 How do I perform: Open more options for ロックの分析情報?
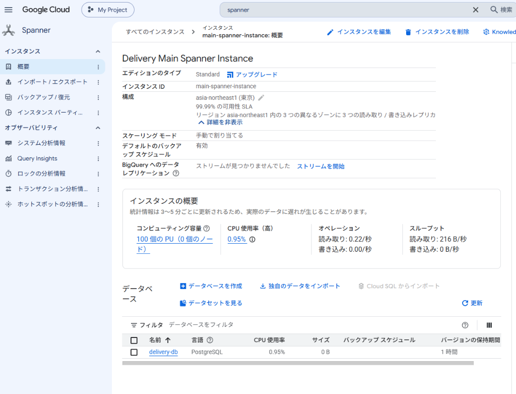pos(98,174)
